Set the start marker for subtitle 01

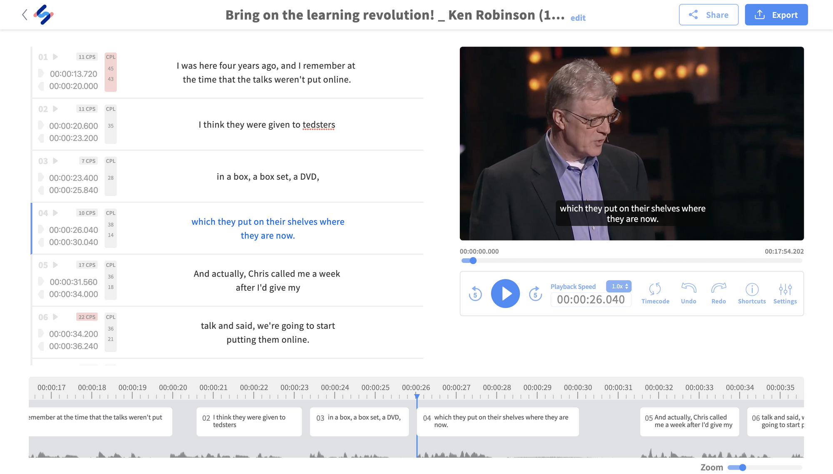click(41, 73)
